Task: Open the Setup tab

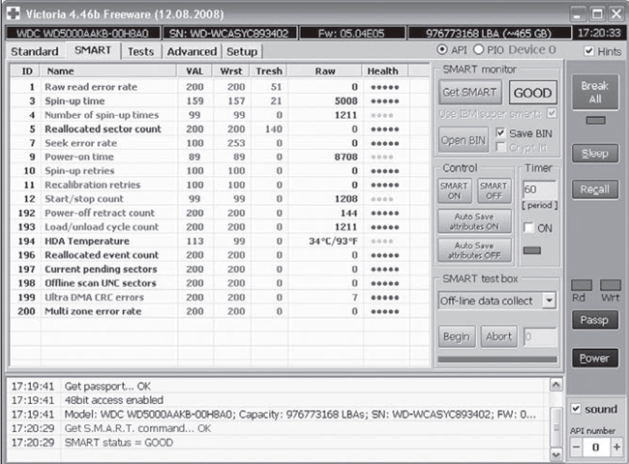Action: tap(242, 51)
